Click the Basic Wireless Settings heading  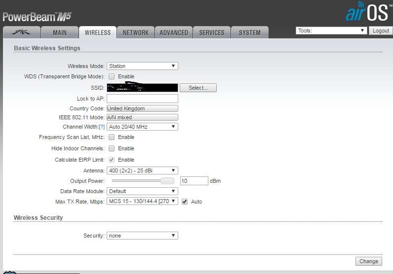[x=47, y=48]
